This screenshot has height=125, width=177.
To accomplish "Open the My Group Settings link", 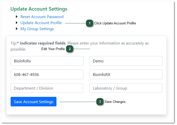I will [x=37, y=29].
